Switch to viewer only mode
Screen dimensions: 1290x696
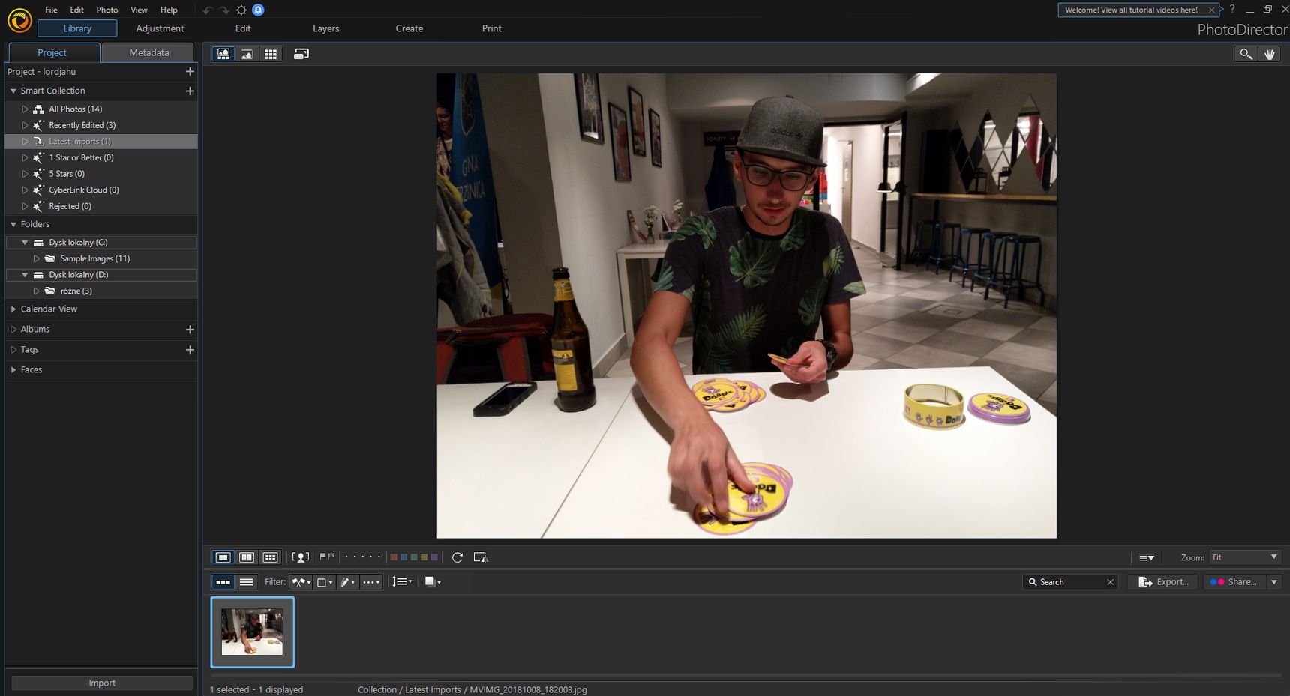(247, 54)
